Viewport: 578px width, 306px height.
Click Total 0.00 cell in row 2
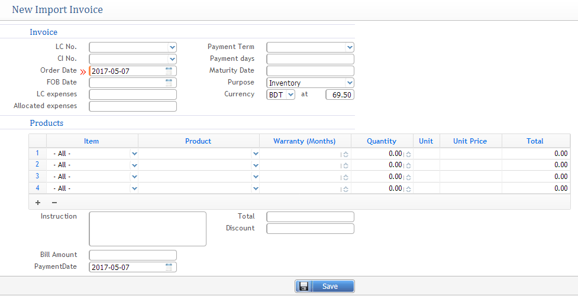tap(536, 165)
